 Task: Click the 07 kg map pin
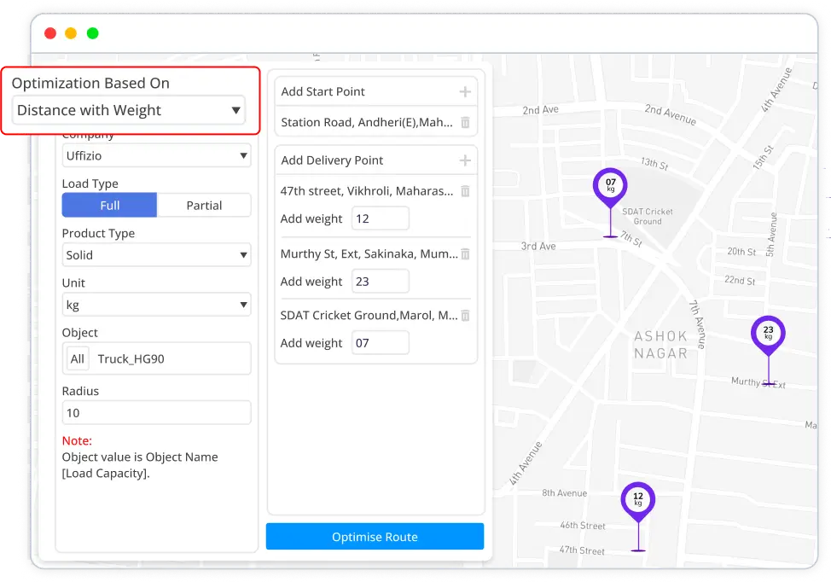pyautogui.click(x=610, y=187)
